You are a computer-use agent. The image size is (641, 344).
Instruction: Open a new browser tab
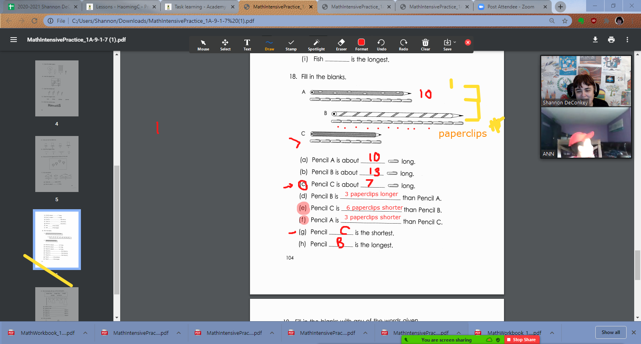click(x=560, y=7)
